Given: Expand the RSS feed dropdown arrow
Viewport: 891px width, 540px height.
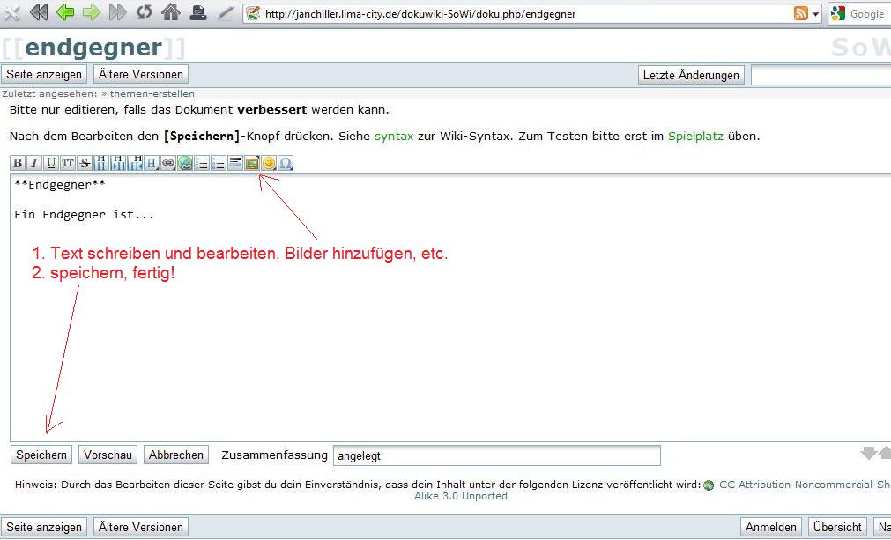Looking at the screenshot, I should tap(815, 14).
